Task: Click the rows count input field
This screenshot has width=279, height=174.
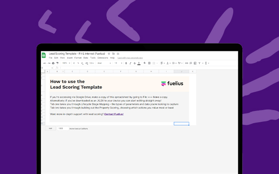Action: [x=61, y=128]
